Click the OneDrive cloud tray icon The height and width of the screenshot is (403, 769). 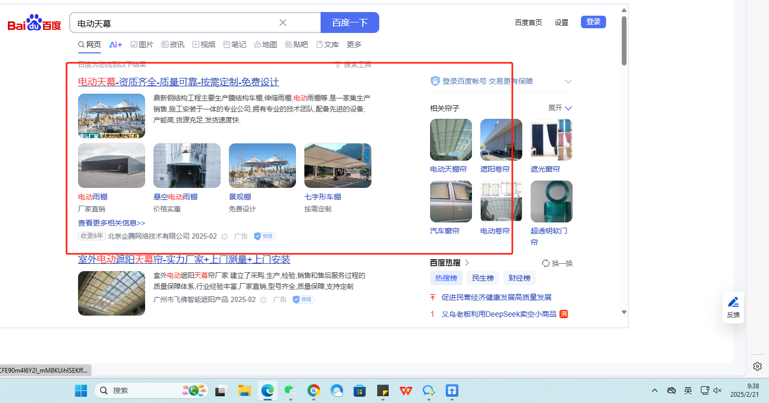(x=671, y=390)
